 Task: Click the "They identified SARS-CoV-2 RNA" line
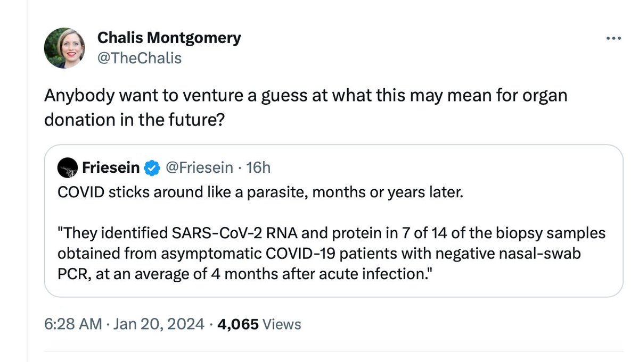[x=331, y=234]
